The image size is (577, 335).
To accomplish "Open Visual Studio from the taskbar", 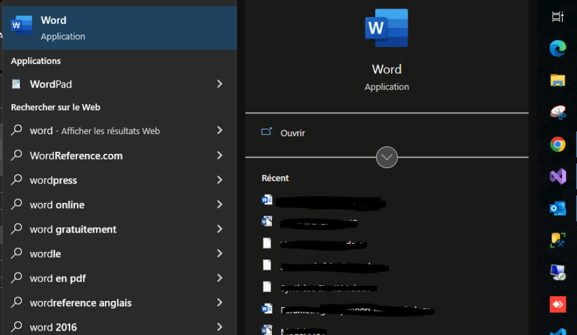I will (x=558, y=176).
